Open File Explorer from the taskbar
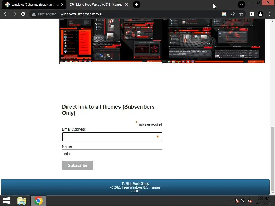 [x=22, y=201]
